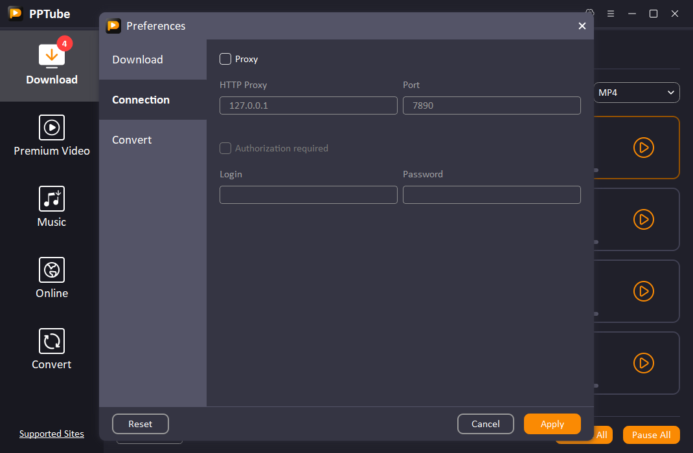The image size is (693, 453).
Task: Open the Online browser section
Action: tap(52, 278)
